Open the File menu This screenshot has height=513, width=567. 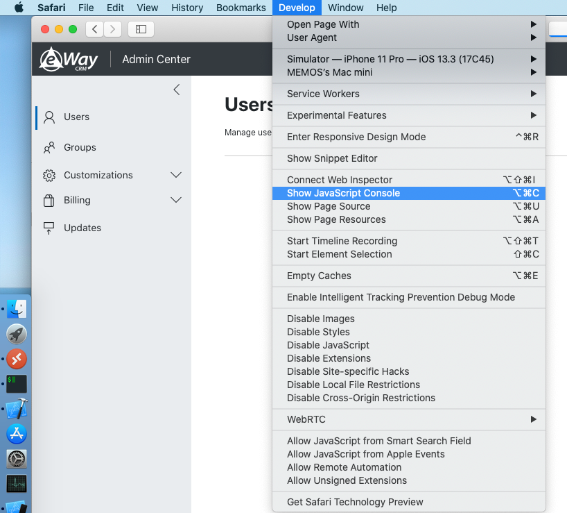[x=86, y=8]
